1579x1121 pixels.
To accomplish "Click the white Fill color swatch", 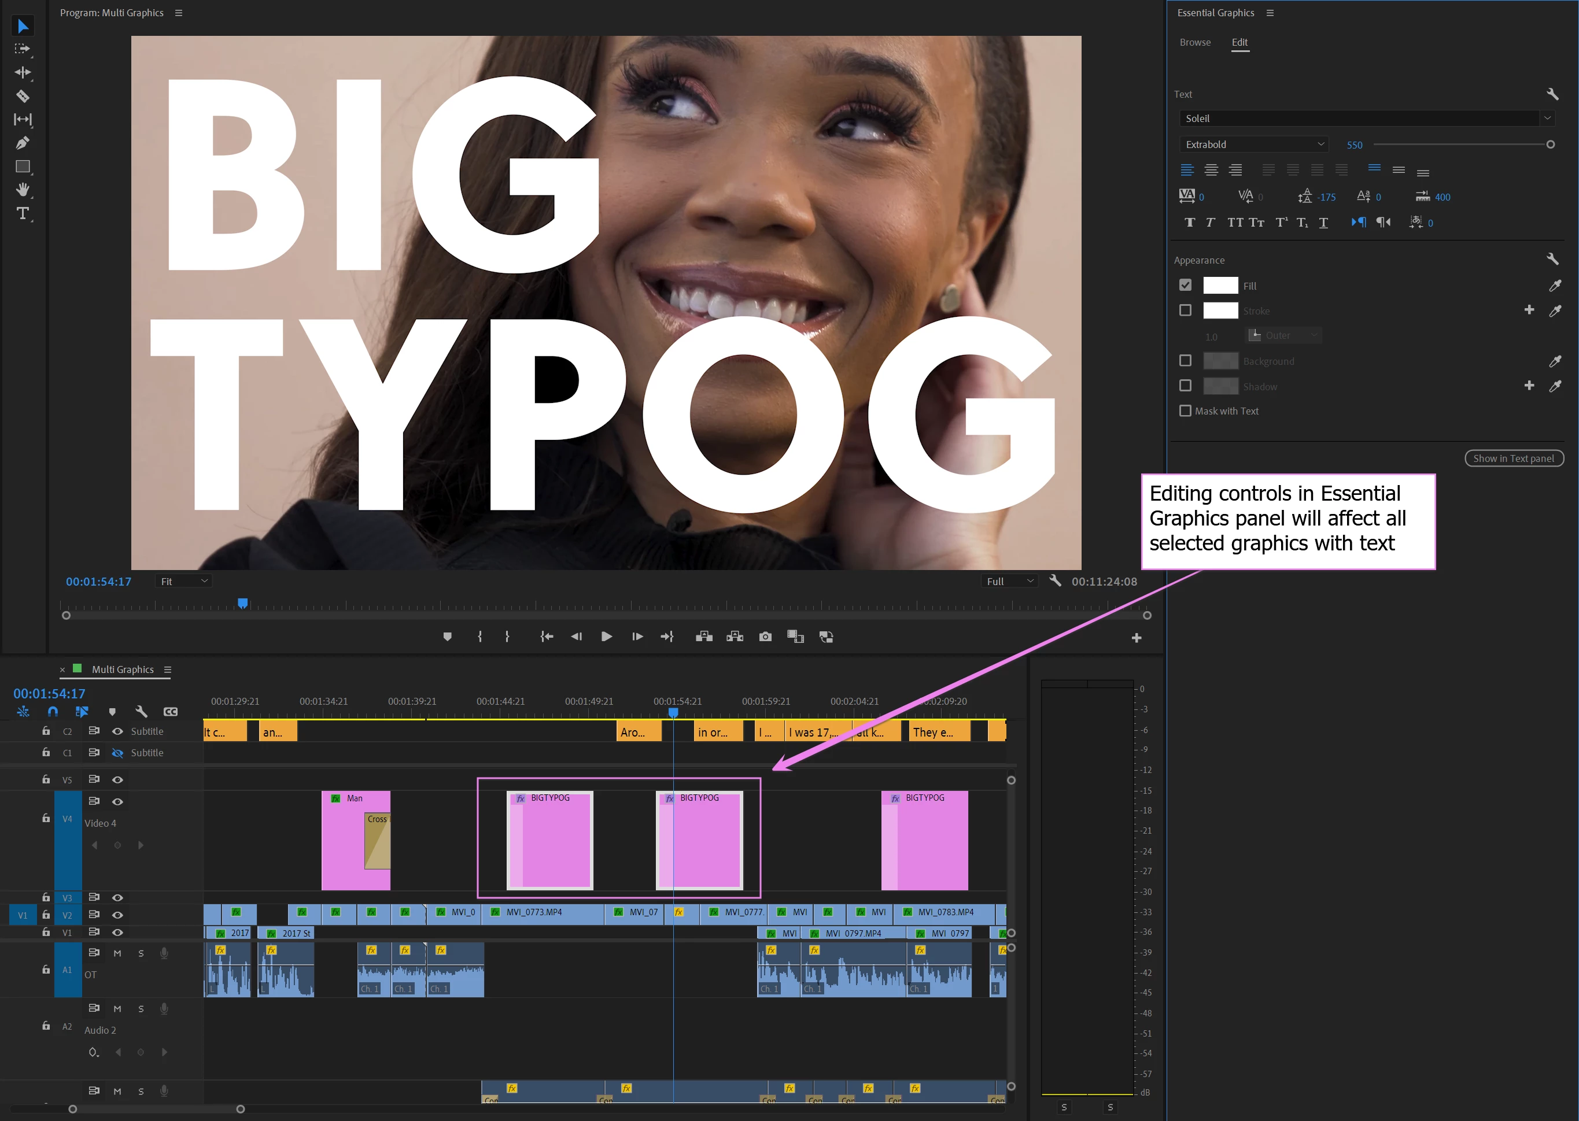I will [1220, 286].
